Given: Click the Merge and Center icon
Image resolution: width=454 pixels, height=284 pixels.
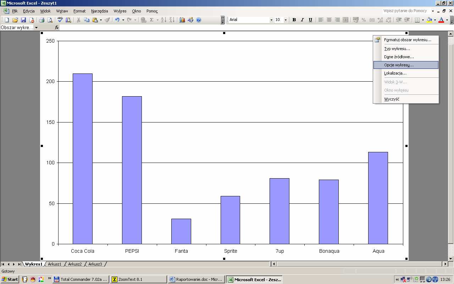Looking at the screenshot, I should (x=345, y=20).
